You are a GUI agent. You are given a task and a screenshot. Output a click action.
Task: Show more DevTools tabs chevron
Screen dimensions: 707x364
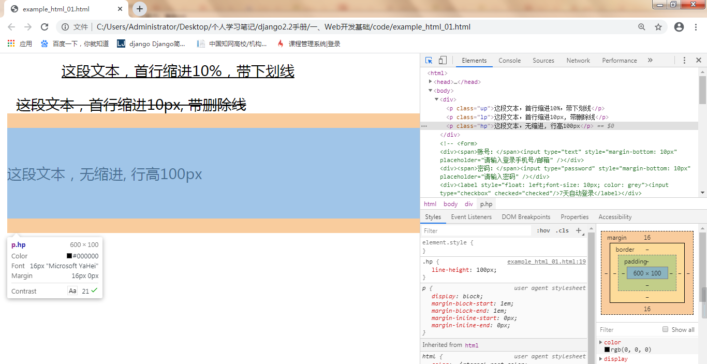point(650,61)
